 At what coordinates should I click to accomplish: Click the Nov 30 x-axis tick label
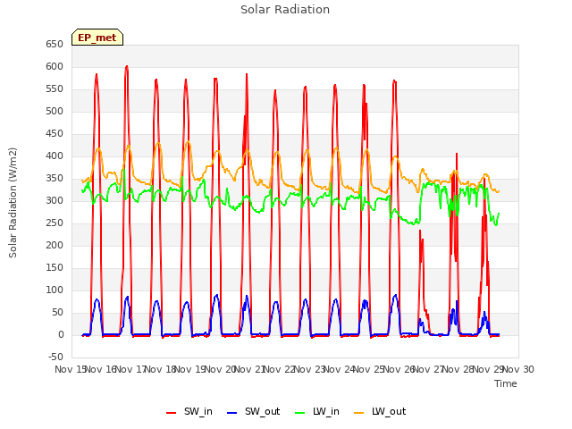518,369
